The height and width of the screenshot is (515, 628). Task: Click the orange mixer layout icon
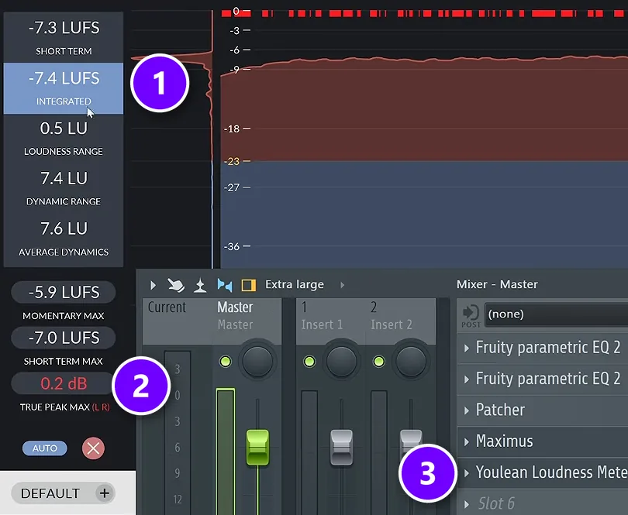click(x=249, y=285)
